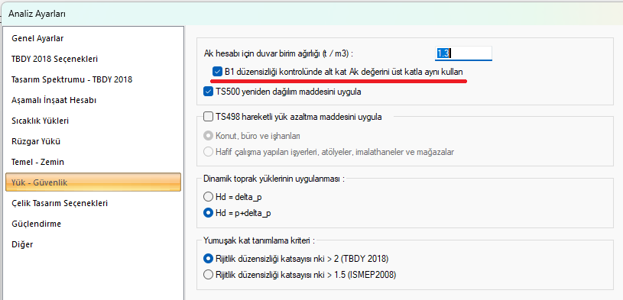
Task: Select nki > 2 (TBDY 2018) criterion
Action: point(208,259)
